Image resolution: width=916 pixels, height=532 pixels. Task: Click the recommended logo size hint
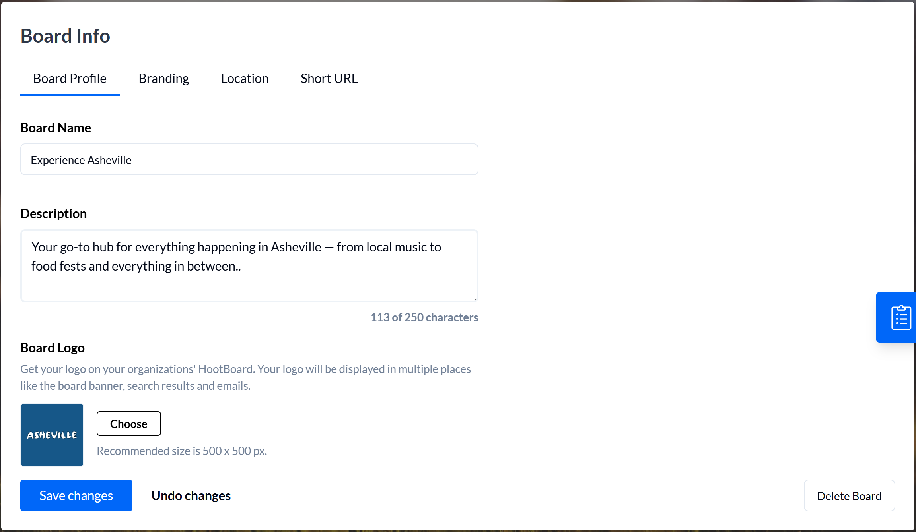[x=181, y=451]
